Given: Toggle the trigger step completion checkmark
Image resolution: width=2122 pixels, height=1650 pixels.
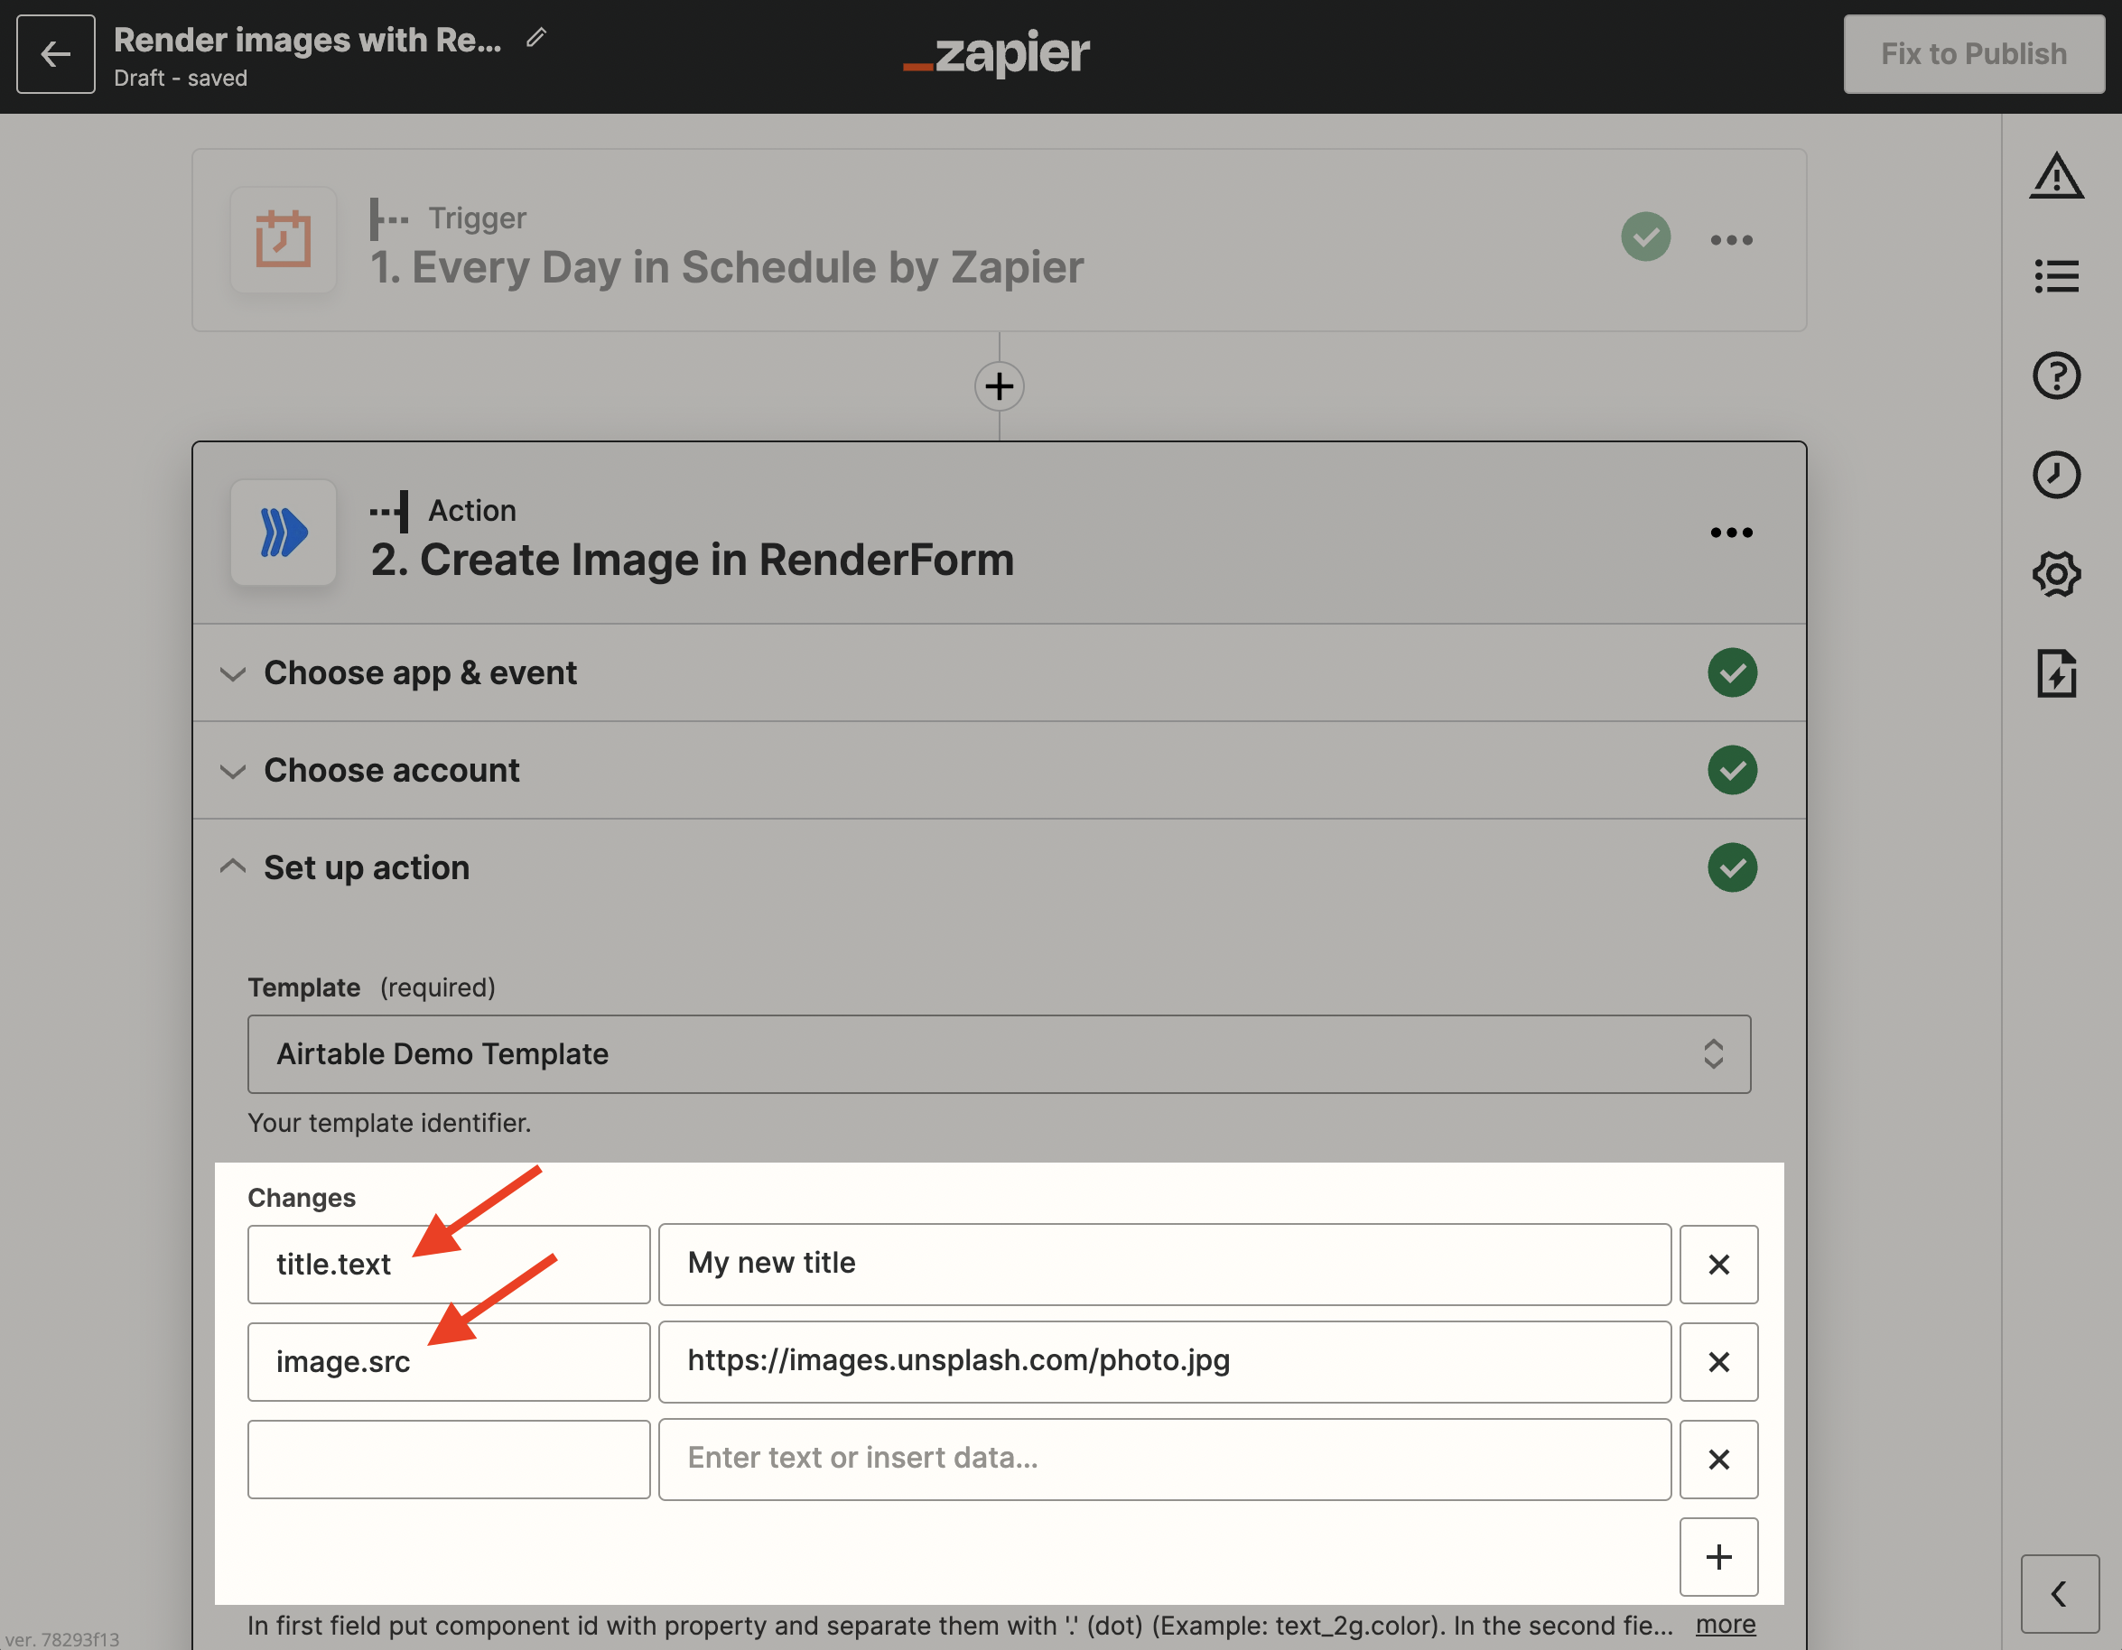Looking at the screenshot, I should pyautogui.click(x=1647, y=237).
